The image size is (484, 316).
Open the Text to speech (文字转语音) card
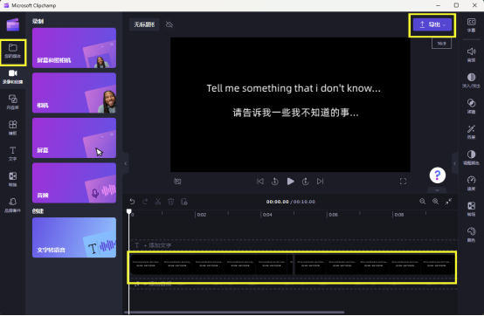click(x=74, y=237)
